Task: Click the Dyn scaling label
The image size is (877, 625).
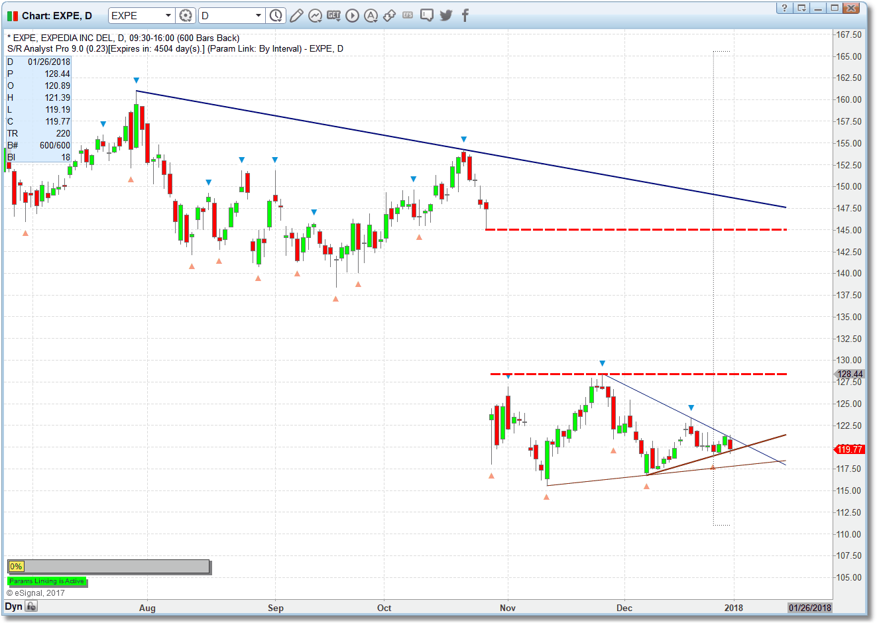Action: tap(14, 606)
